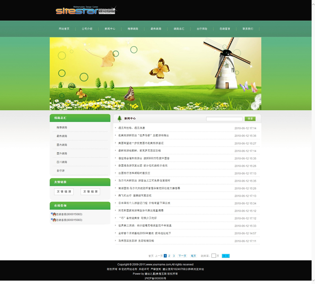Click the windmill banner image

[155, 74]
